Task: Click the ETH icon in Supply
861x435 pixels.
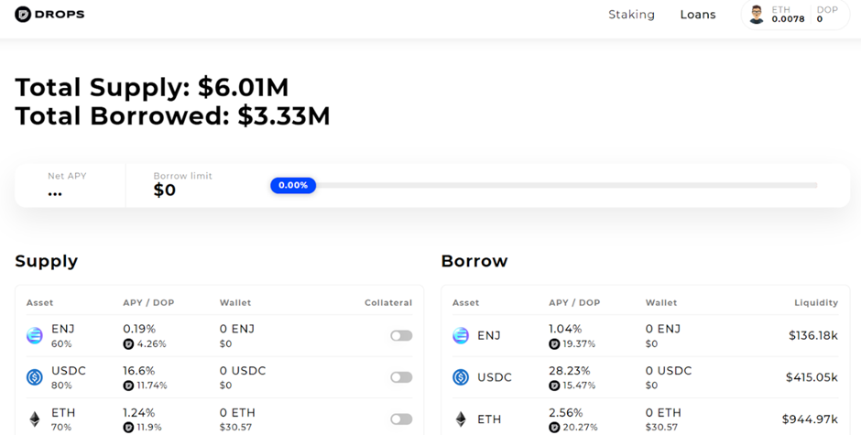Action: (x=35, y=419)
